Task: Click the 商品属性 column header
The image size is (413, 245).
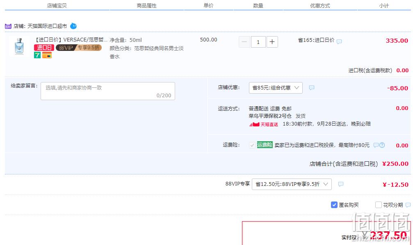Action: click(x=146, y=5)
